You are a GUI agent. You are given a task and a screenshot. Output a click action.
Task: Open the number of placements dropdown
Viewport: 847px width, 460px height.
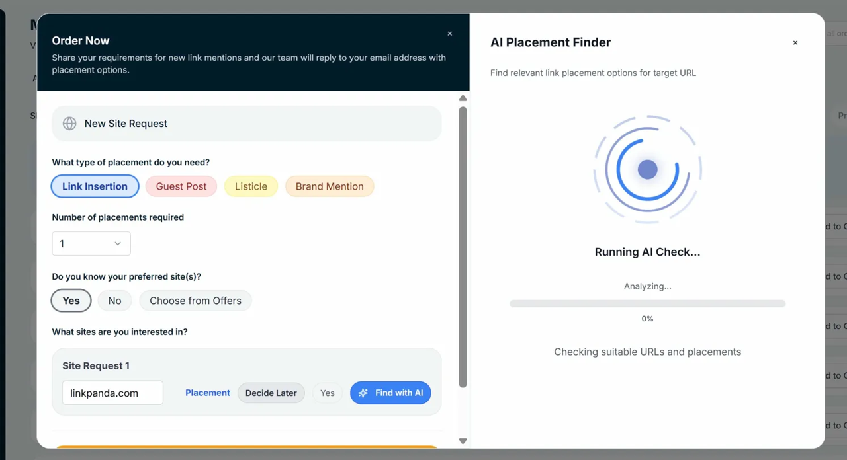(x=91, y=243)
